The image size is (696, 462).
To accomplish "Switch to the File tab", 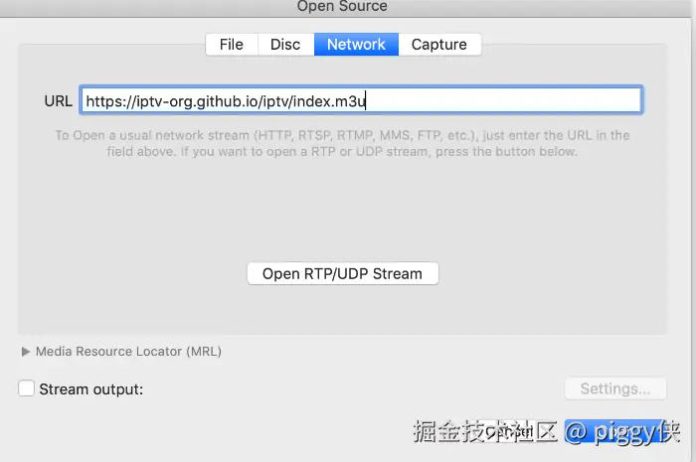I will pyautogui.click(x=232, y=45).
